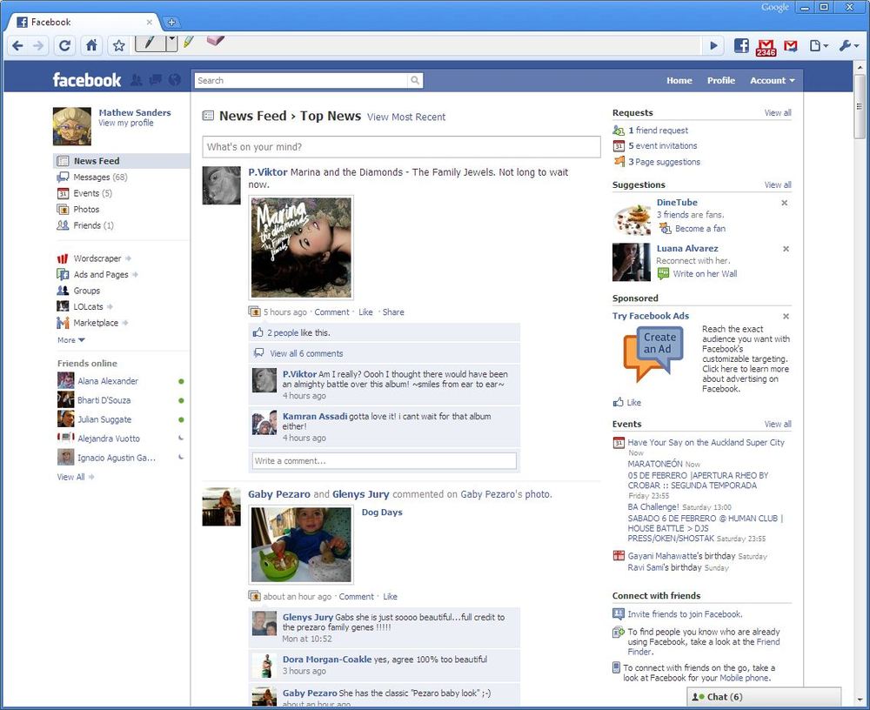Open the Gmail extension showing 2346 unread
870x710 pixels.
(766, 47)
